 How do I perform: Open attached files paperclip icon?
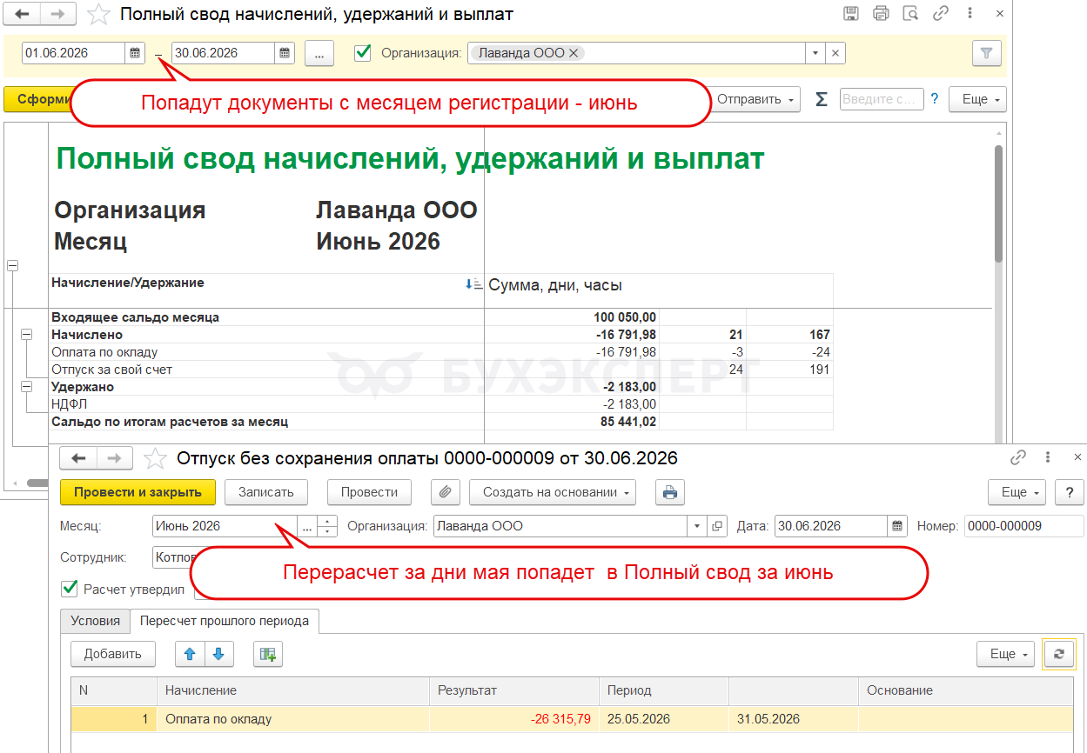445,491
